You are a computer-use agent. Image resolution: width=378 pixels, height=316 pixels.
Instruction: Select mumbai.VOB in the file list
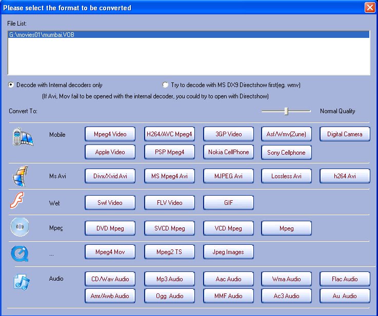[x=189, y=35]
